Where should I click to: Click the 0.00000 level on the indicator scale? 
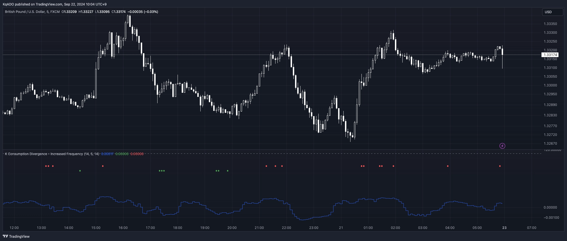point(550,208)
